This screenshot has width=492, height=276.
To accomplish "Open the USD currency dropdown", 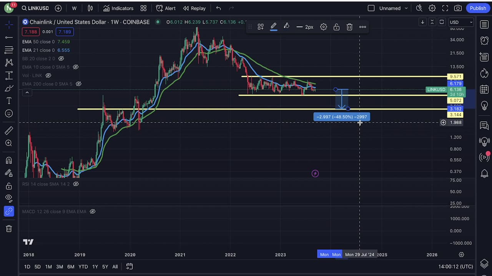I will [461, 22].
